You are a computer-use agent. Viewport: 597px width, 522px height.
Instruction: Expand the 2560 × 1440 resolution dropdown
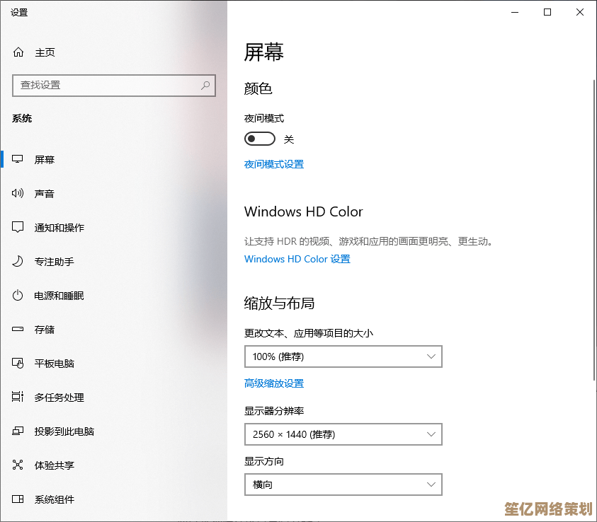pos(343,434)
